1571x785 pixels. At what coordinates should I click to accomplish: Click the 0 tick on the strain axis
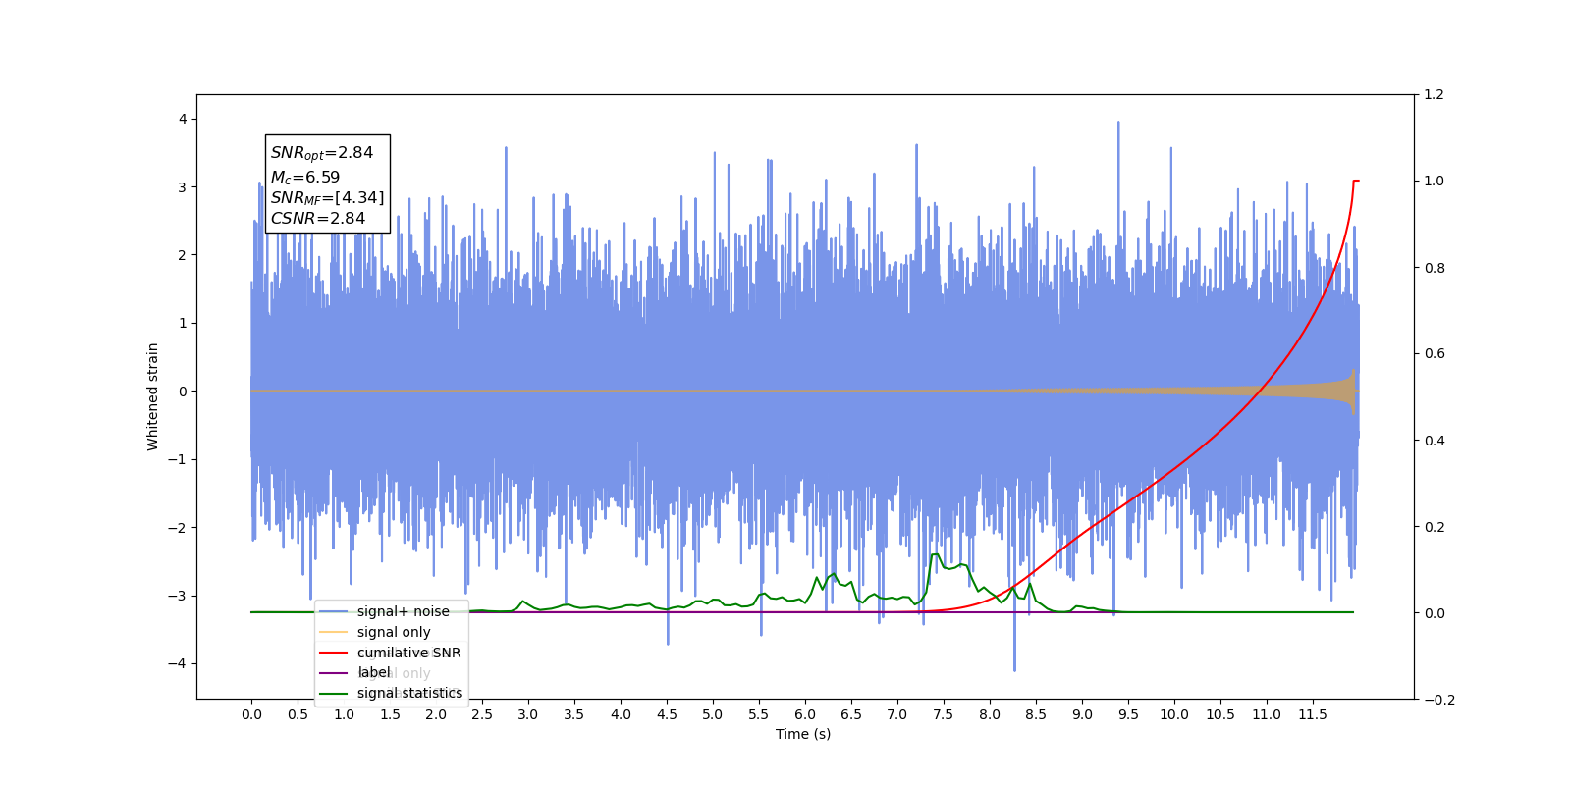[x=183, y=392]
